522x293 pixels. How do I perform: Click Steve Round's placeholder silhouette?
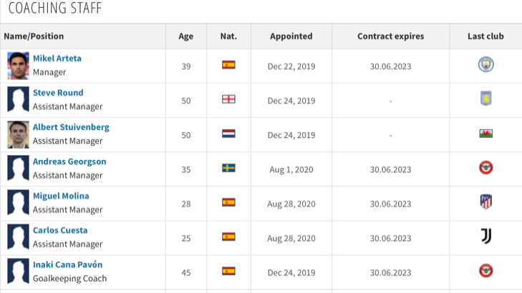coord(18,100)
